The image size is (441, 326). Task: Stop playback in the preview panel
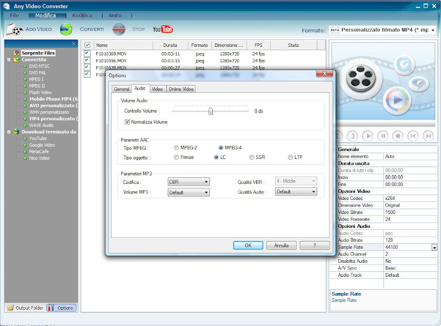398,136
